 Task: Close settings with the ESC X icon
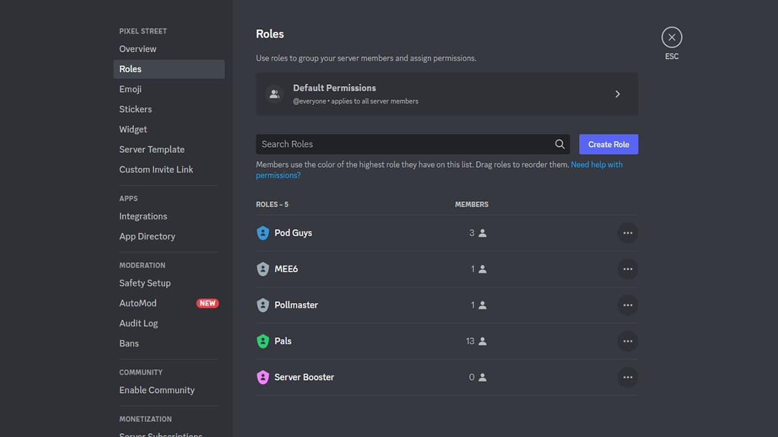point(672,38)
